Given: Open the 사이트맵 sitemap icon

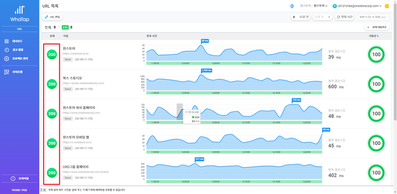Looking at the screenshot, I should point(7,72).
